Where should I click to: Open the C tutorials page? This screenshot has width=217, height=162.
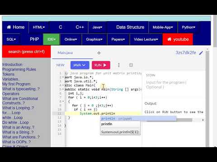[61, 27]
